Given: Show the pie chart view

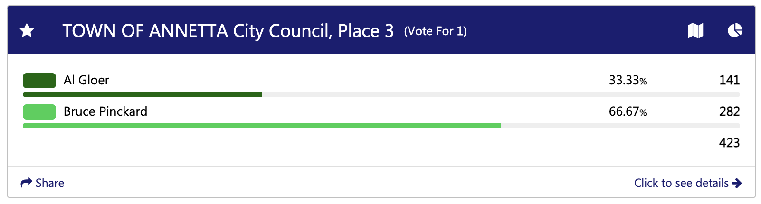Looking at the screenshot, I should (x=735, y=30).
